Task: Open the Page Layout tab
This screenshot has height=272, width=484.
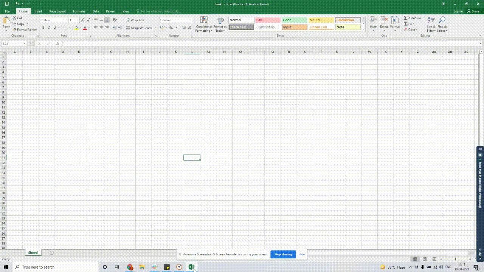Action: [57, 11]
